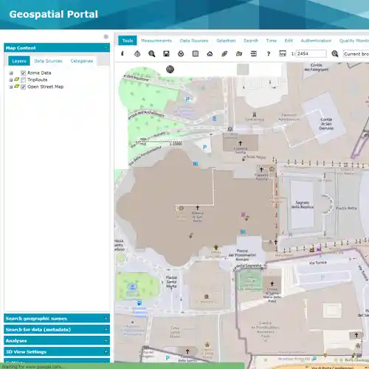The height and width of the screenshot is (369, 369).
Task: Open the Time tab
Action: pos(272,41)
